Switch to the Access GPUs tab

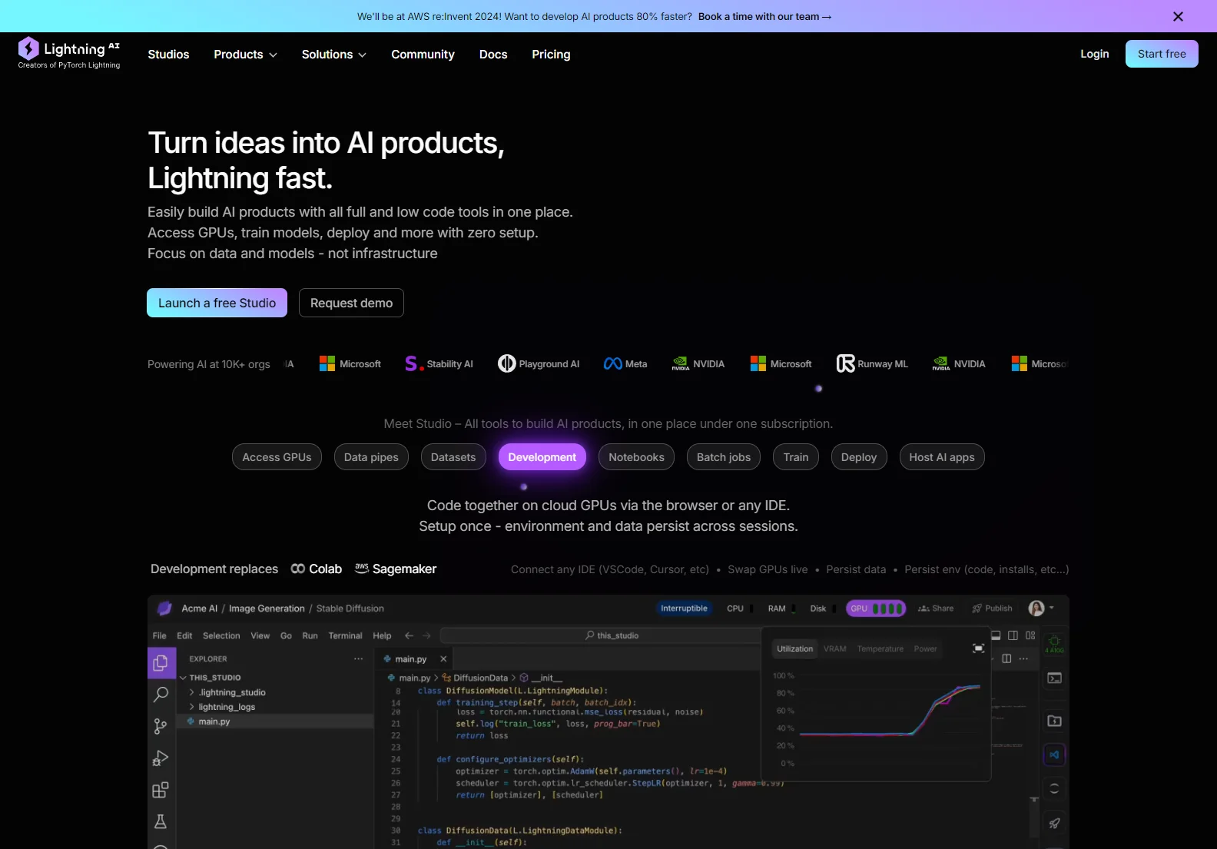(277, 457)
